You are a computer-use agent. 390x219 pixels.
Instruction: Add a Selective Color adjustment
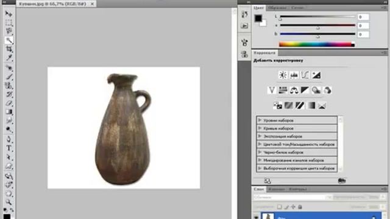pos(322,105)
